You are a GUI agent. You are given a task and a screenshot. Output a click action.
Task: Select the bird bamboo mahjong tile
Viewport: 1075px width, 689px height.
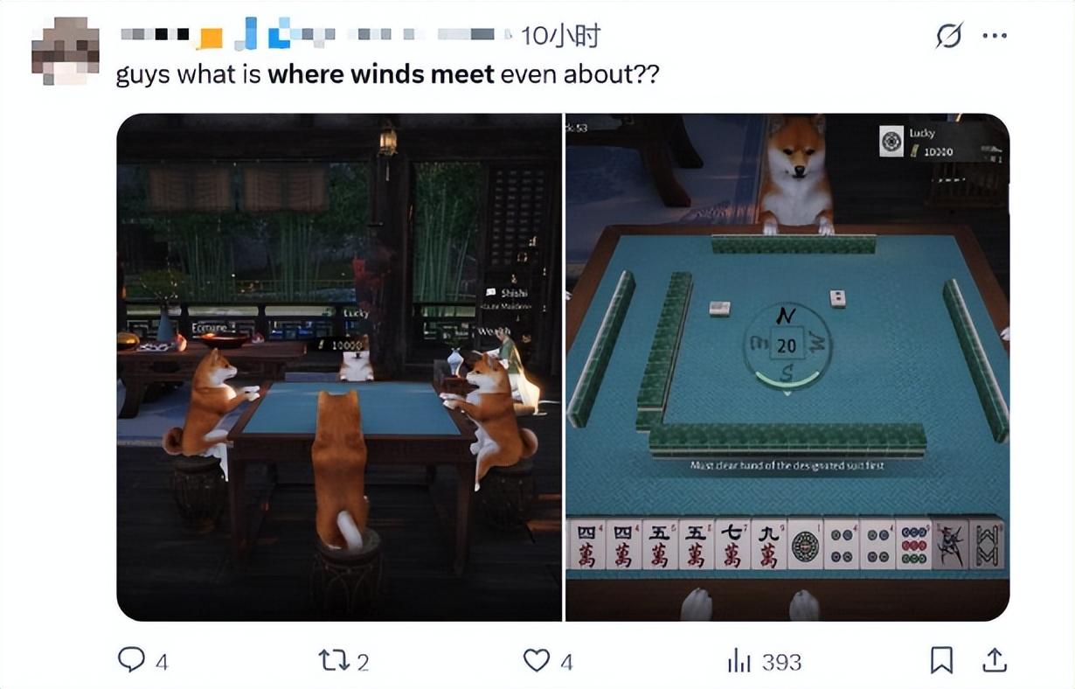pos(950,545)
